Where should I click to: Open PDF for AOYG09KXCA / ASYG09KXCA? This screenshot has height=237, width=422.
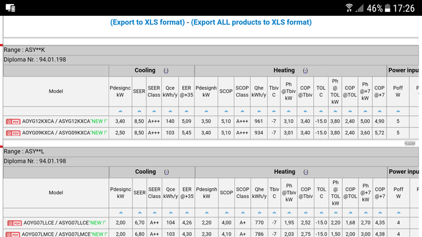13,133
